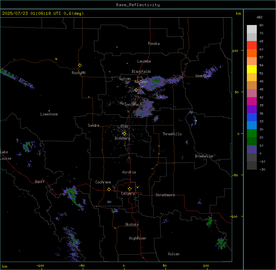Select the Vulcan label
Viewport: 276px width, 270px height.
click(174, 254)
